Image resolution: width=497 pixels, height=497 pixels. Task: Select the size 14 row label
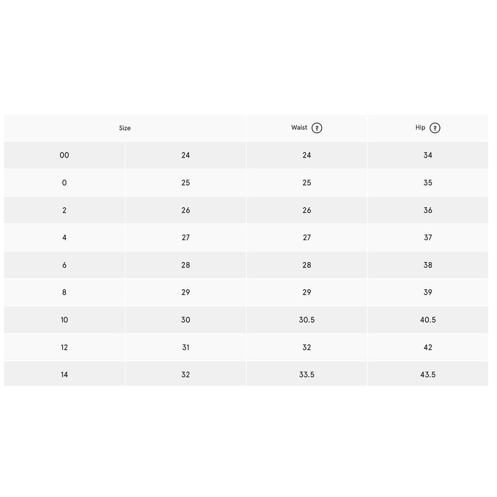[64, 375]
